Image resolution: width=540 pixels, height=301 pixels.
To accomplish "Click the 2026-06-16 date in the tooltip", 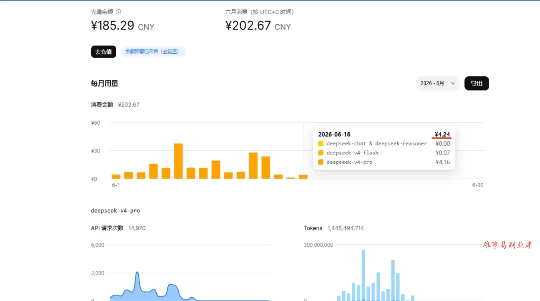I will tap(334, 135).
